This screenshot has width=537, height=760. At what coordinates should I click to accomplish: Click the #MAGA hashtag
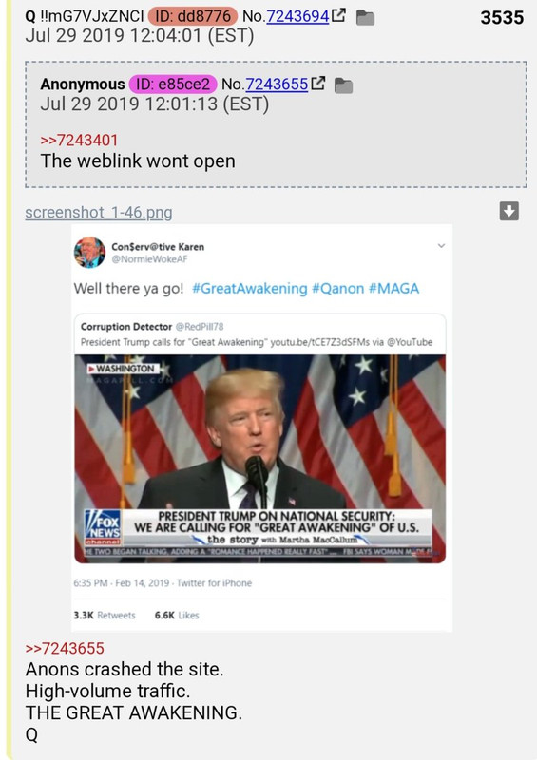(393, 289)
